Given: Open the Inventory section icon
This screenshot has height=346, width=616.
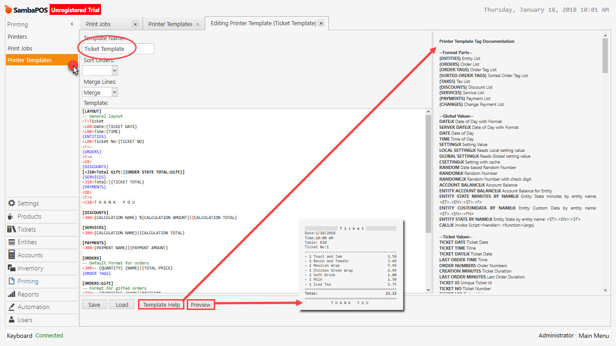Looking at the screenshot, I should (11, 268).
